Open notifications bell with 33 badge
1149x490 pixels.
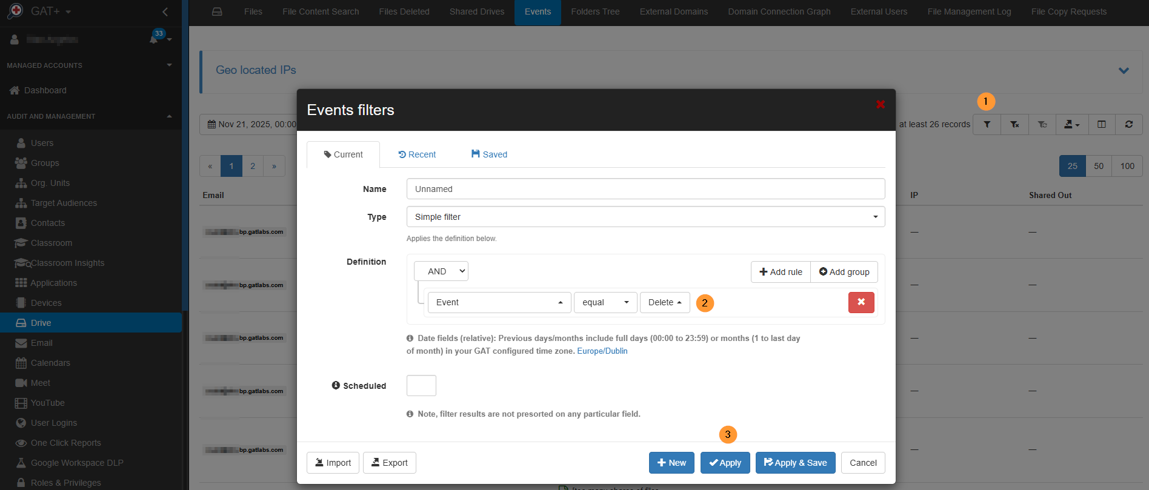tap(155, 39)
